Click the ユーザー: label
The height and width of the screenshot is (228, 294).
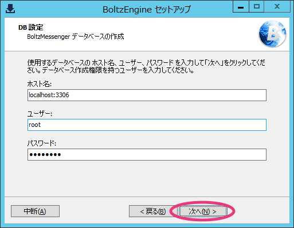(40, 114)
